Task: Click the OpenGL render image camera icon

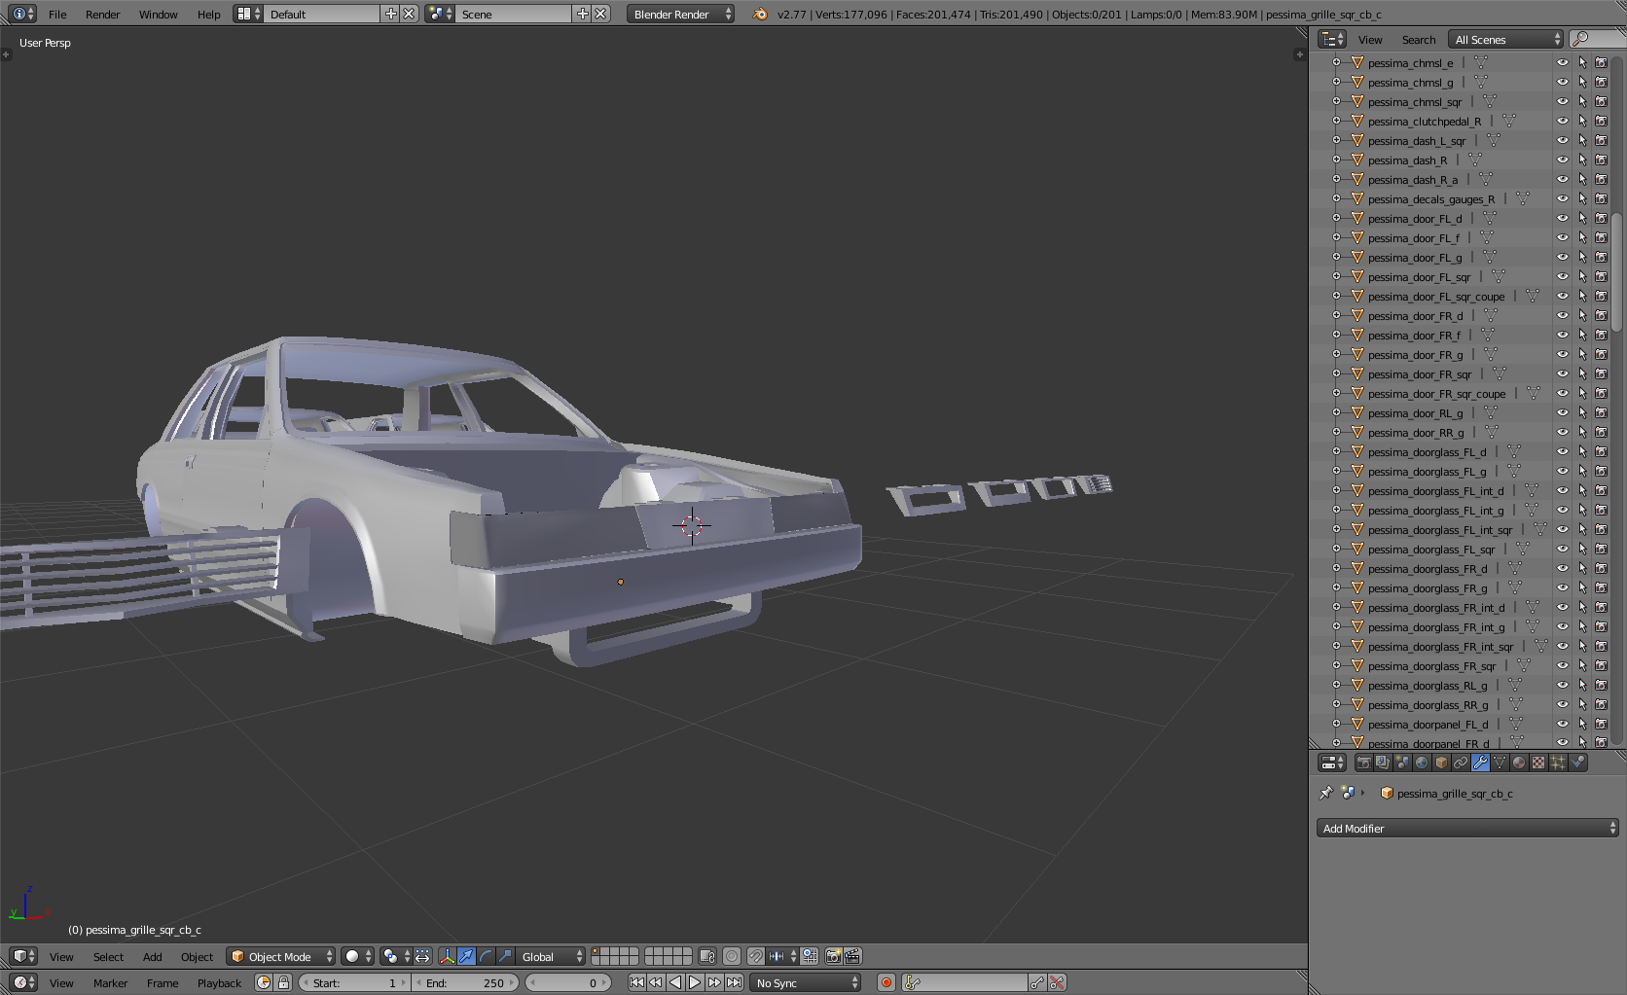Action: pyautogui.click(x=833, y=957)
